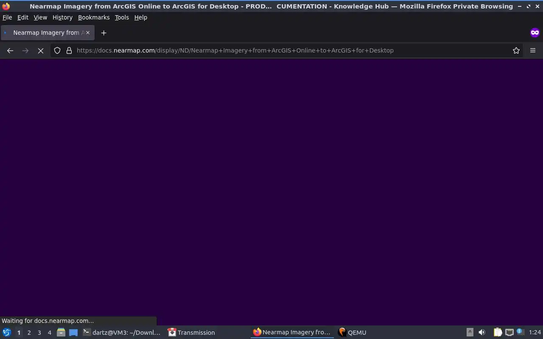
Task: Open the View menu
Action: point(40,17)
